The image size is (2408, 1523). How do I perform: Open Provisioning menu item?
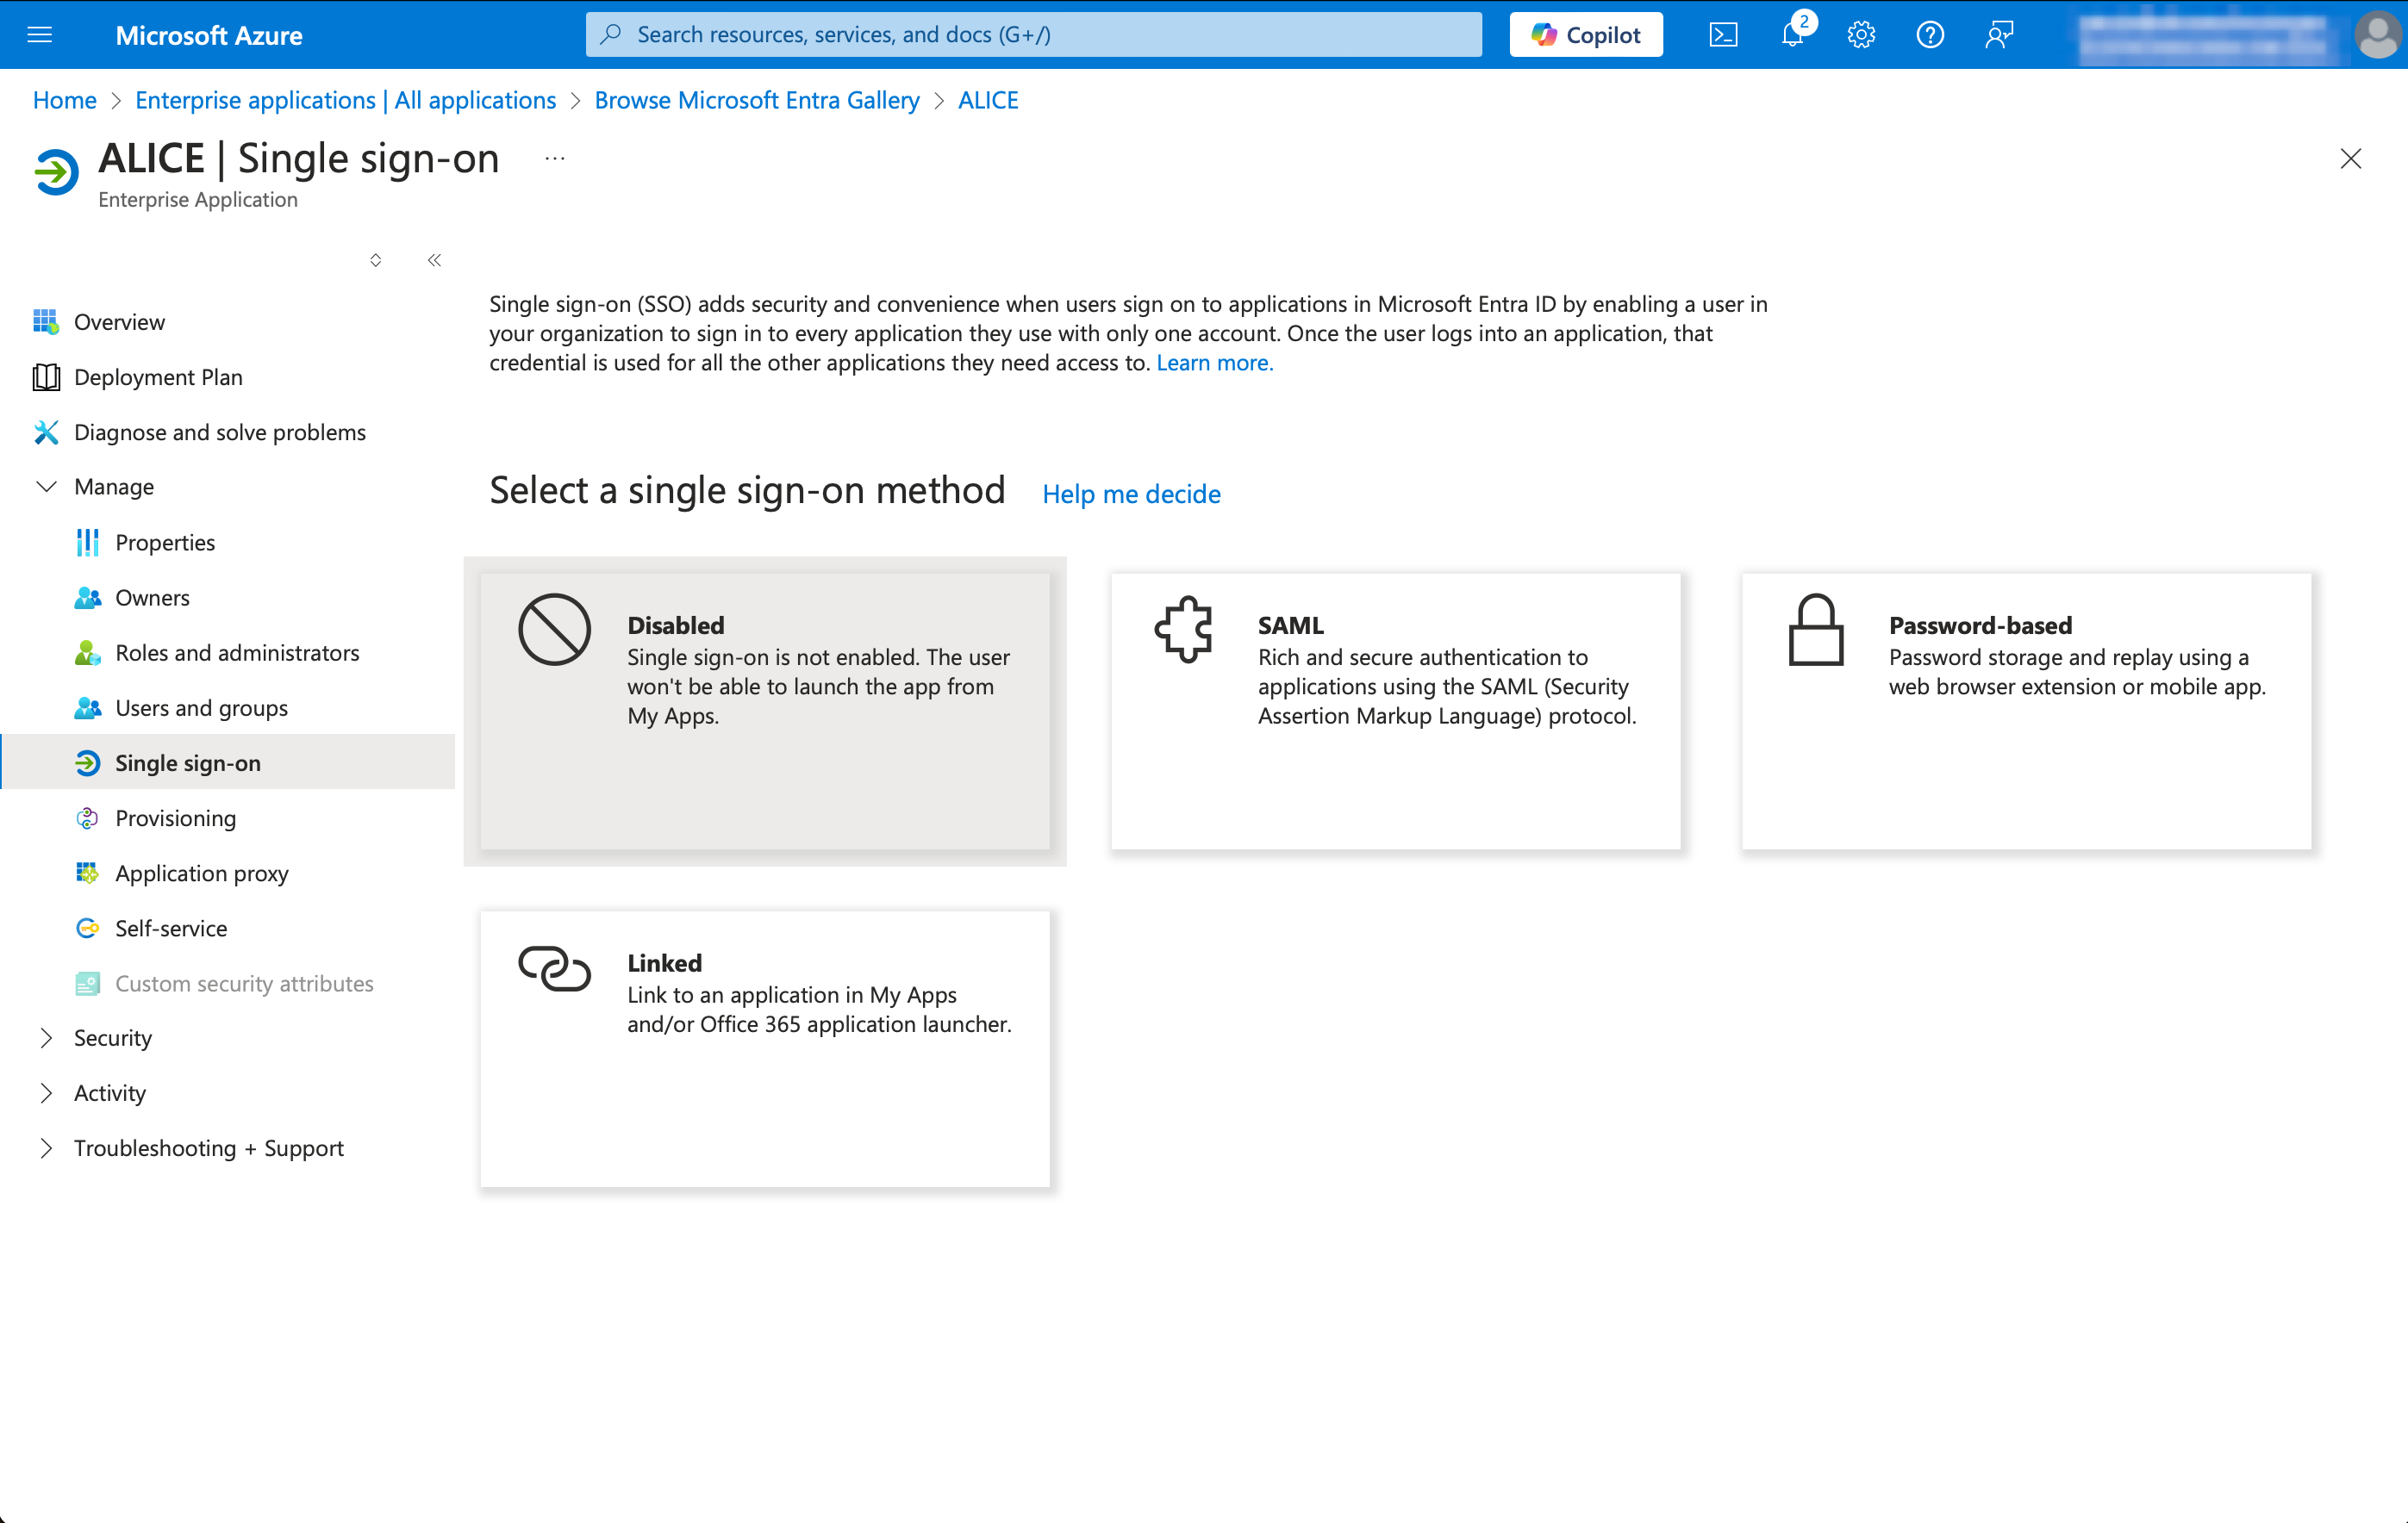pos(228,817)
